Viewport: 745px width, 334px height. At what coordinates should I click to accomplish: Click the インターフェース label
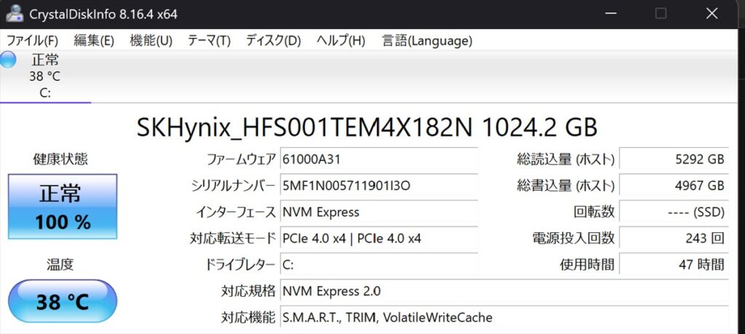tap(236, 212)
